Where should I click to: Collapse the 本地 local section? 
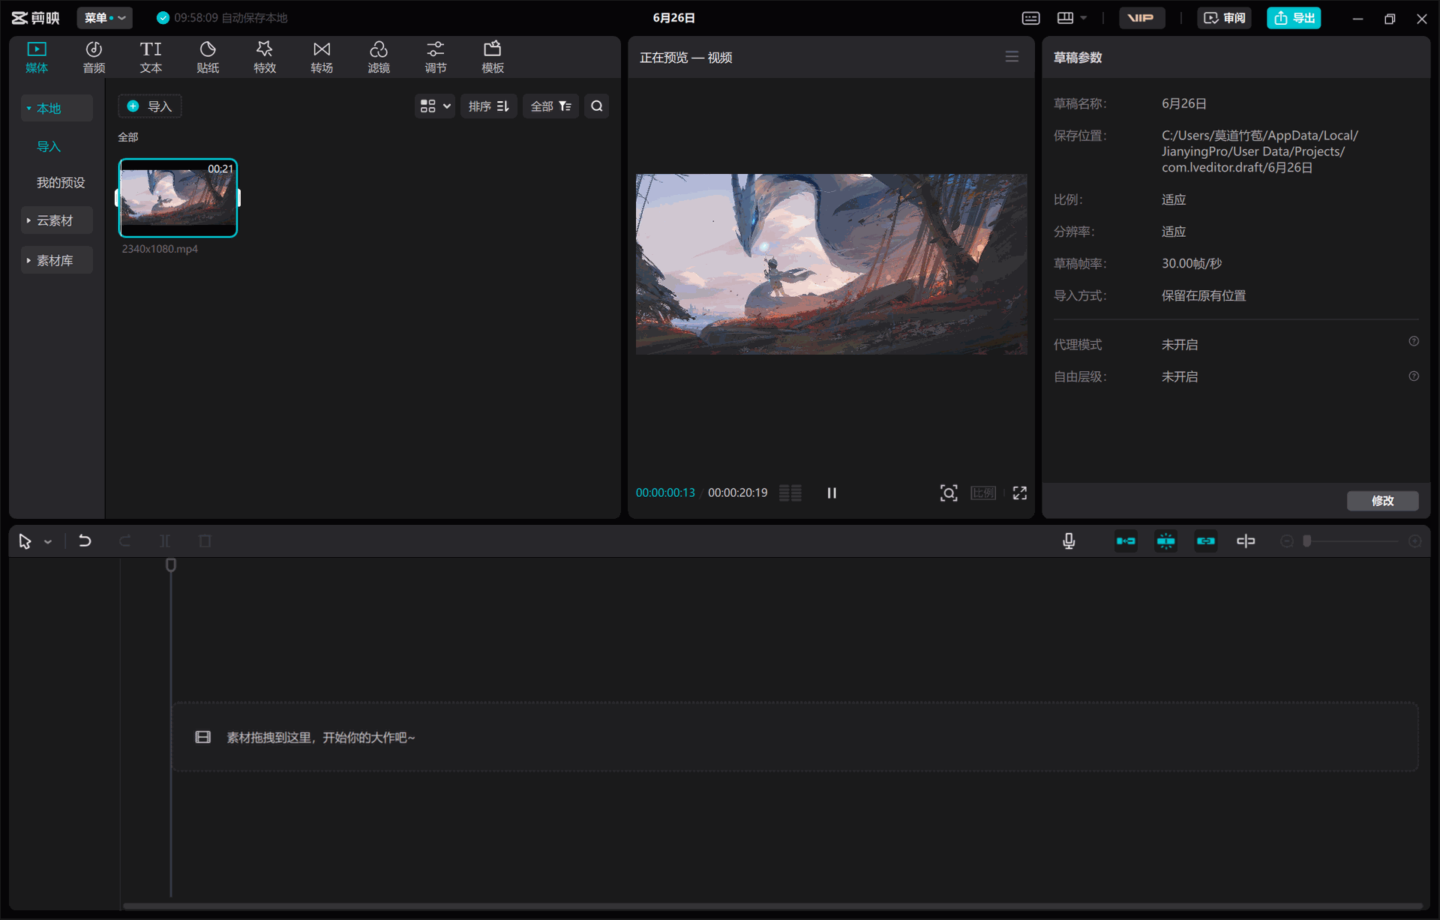coord(57,108)
